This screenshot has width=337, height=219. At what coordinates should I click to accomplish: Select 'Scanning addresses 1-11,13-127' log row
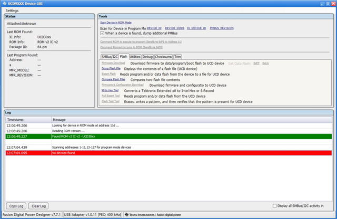click(x=168, y=148)
